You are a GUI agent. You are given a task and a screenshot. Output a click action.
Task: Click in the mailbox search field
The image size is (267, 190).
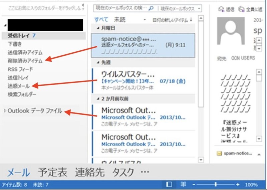pos(121,8)
